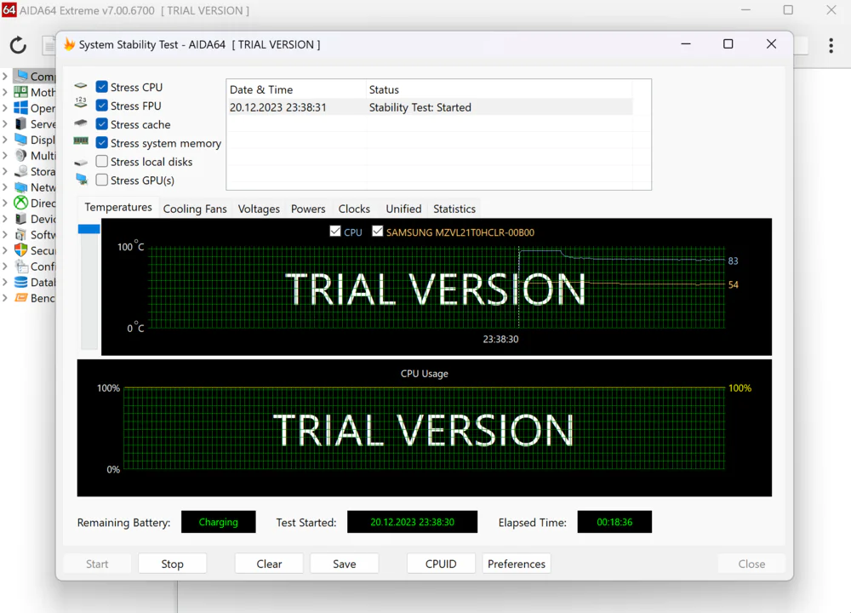This screenshot has height=613, width=851.
Task: Click the Database icon in sidebar
Action: tap(20, 282)
